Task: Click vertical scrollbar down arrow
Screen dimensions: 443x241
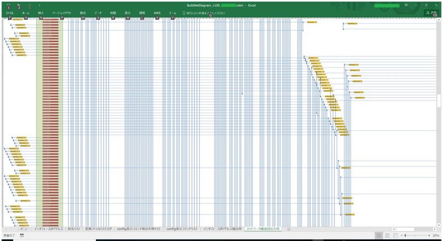Action: (x=439, y=225)
